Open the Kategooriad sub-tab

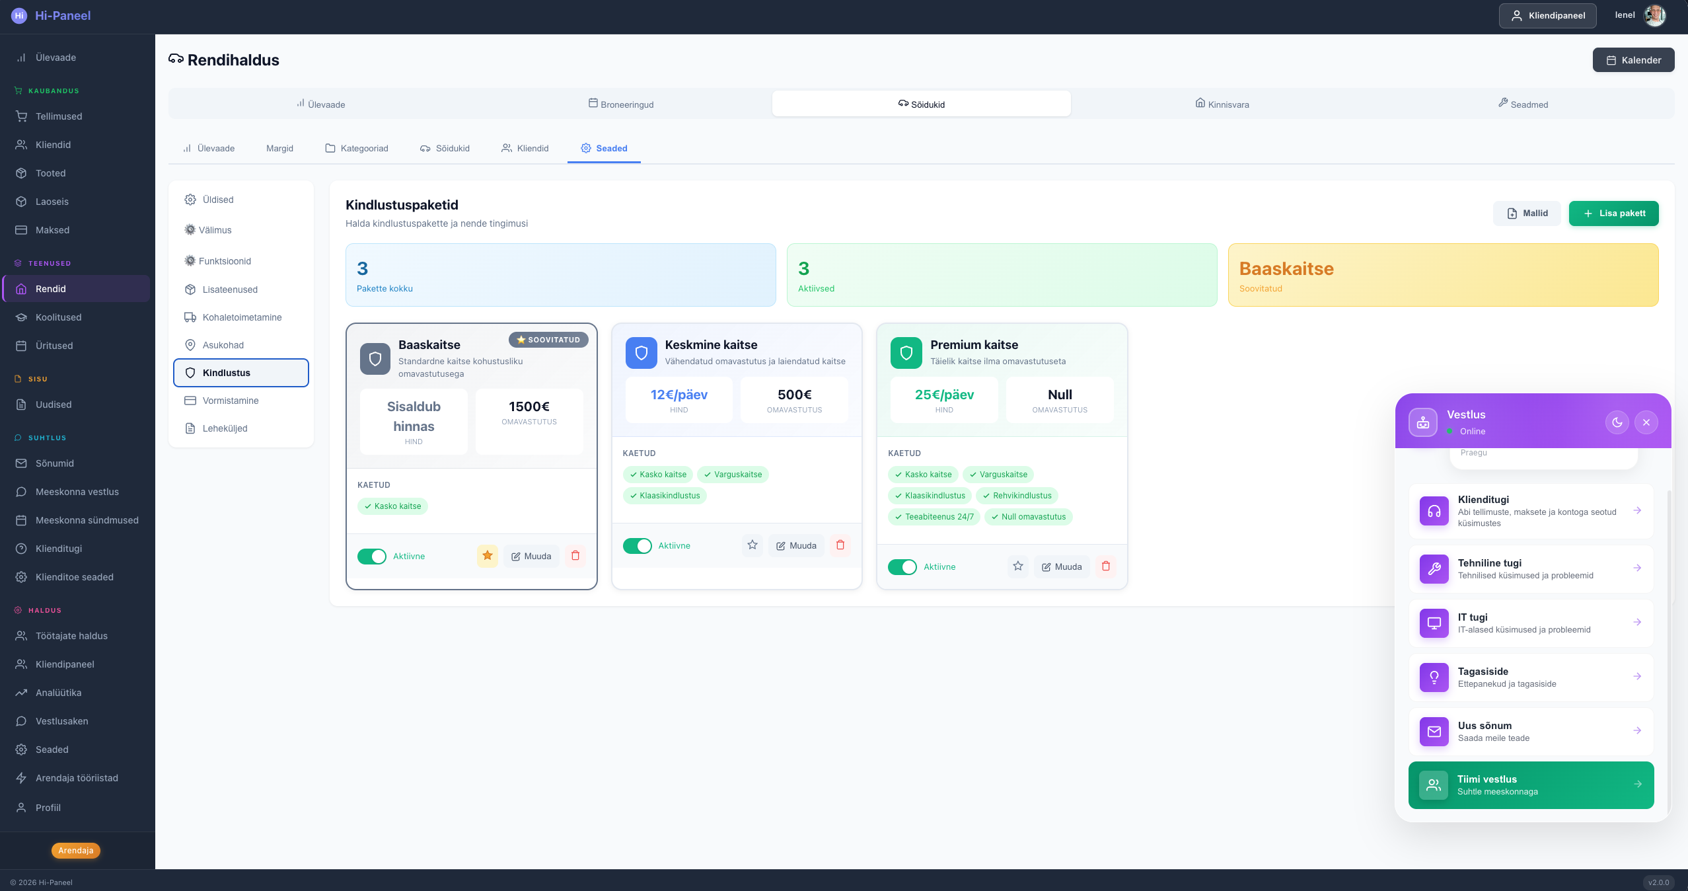(x=357, y=149)
